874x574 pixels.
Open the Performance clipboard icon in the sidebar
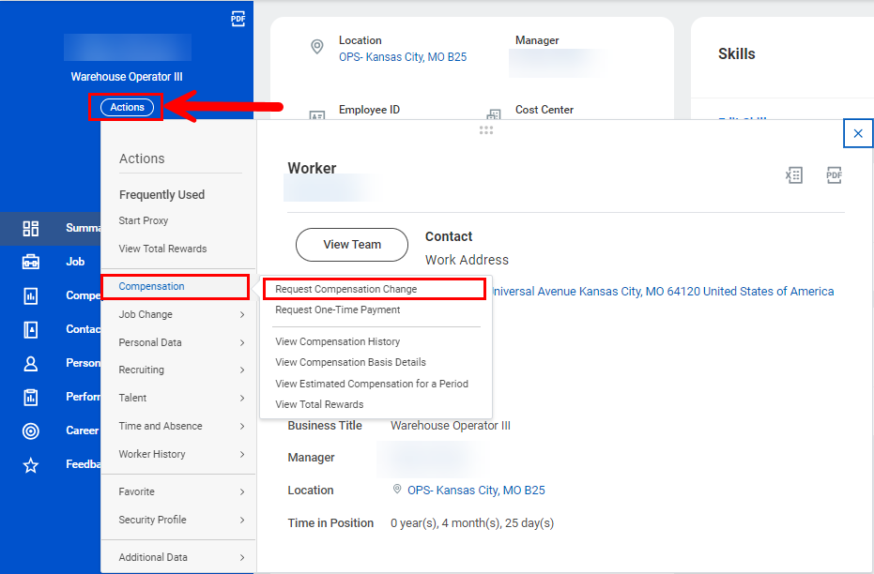32,396
